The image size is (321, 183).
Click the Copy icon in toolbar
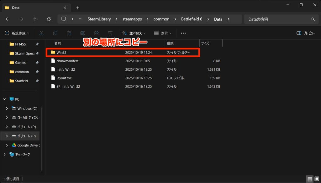pyautogui.click(x=55, y=33)
